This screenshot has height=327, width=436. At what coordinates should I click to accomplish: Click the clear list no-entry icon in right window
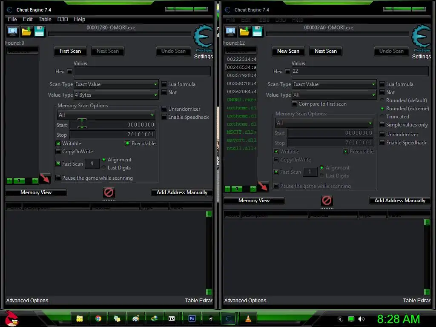[327, 200]
